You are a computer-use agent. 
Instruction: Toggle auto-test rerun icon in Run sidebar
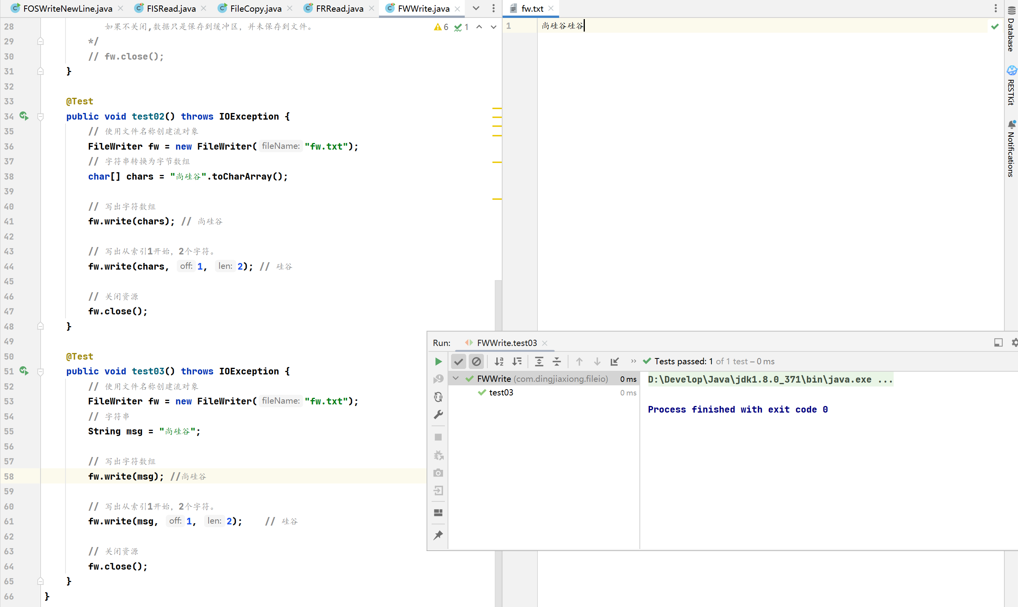coord(438,397)
